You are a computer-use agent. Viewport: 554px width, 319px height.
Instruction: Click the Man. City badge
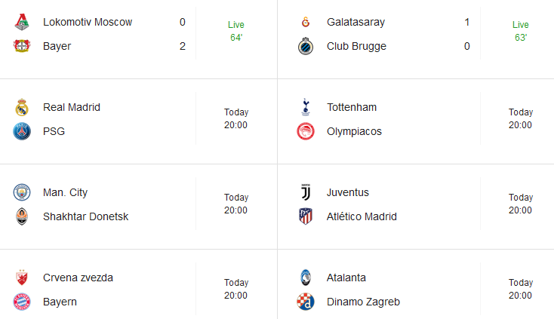pos(22,192)
